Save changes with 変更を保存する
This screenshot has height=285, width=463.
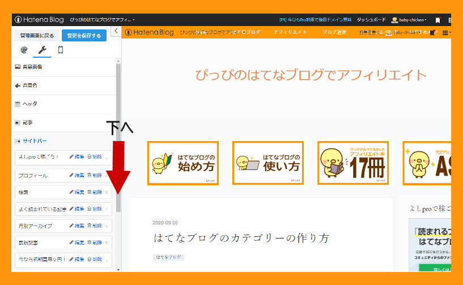84,36
